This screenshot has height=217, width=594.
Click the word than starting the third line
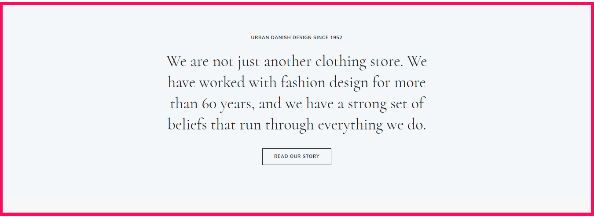point(184,104)
